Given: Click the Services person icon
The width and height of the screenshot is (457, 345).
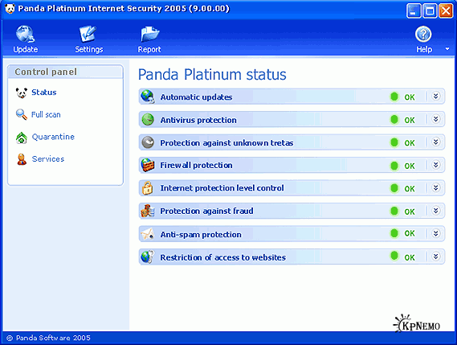Looking at the screenshot, I should 22,159.
